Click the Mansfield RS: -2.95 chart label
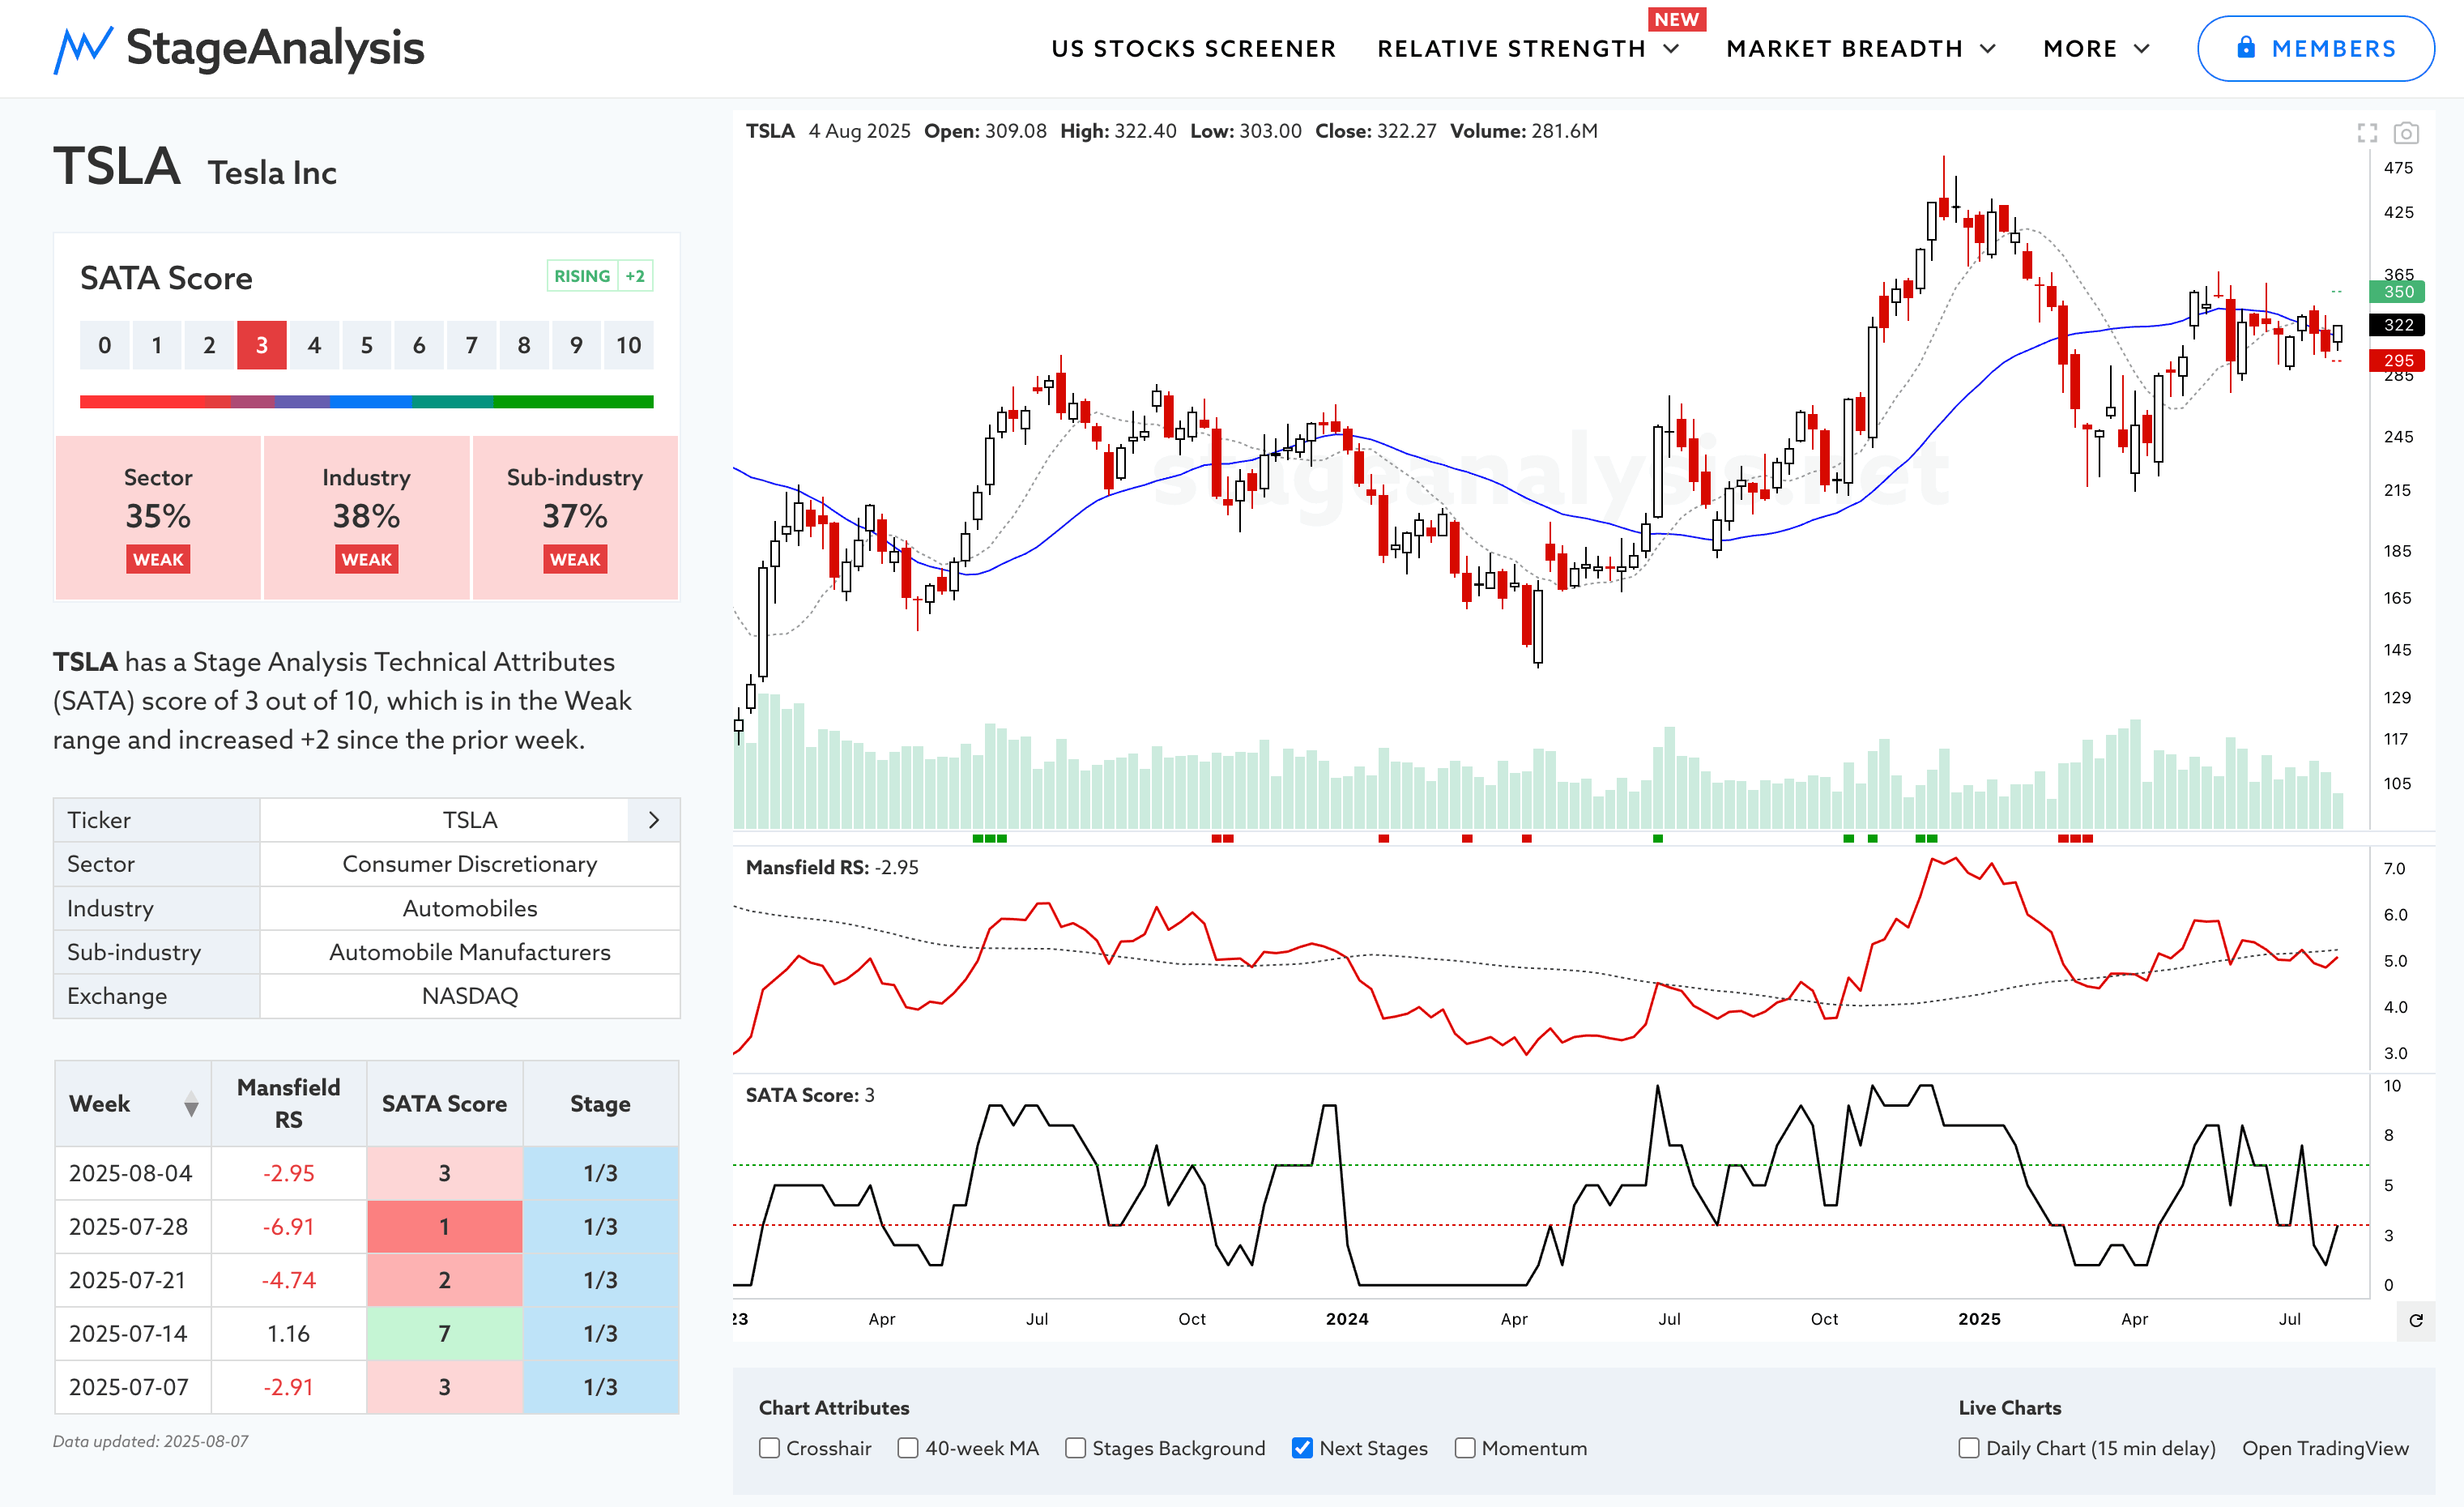Viewport: 2464px width, 1507px height. [832, 868]
